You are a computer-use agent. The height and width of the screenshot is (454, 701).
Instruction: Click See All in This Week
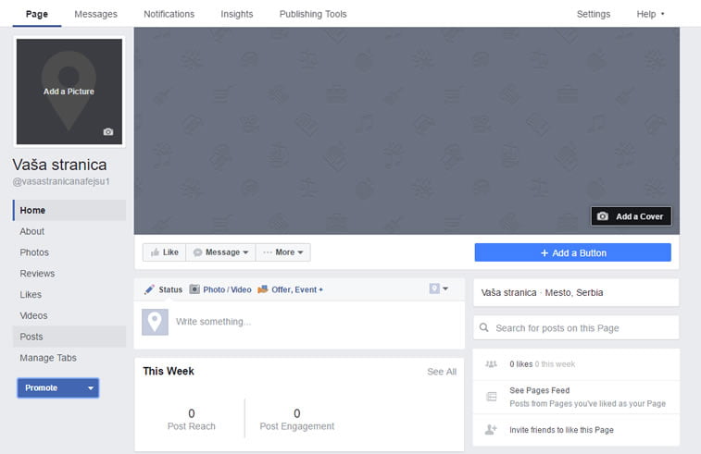[442, 372]
